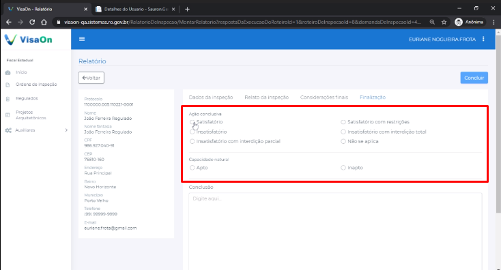Switch to Detalhes do Usuario browser tab
Image resolution: width=501 pixels, height=270 pixels.
[136, 10]
